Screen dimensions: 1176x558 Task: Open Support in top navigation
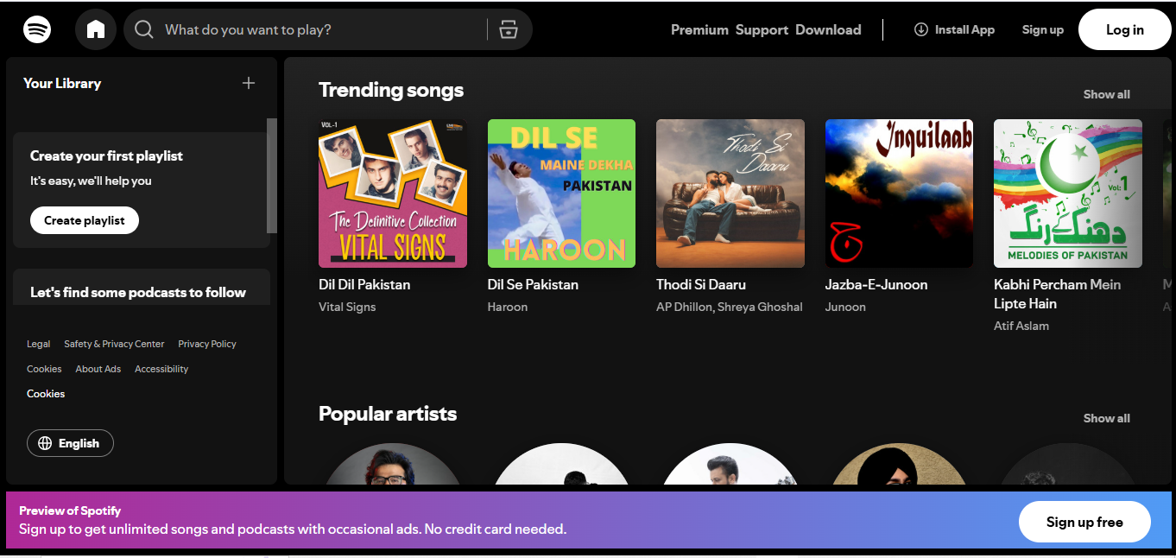click(762, 29)
